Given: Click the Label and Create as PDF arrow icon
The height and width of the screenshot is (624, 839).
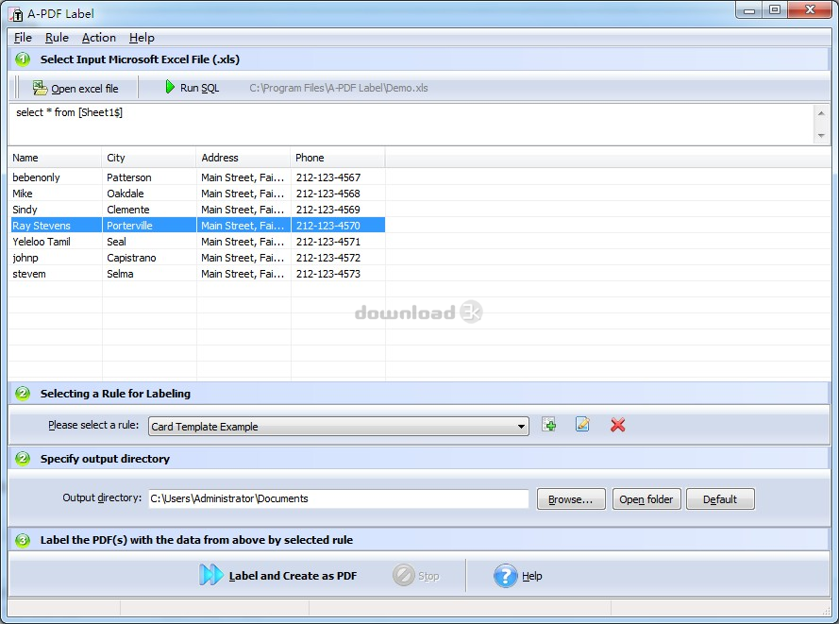Looking at the screenshot, I should pyautogui.click(x=210, y=575).
